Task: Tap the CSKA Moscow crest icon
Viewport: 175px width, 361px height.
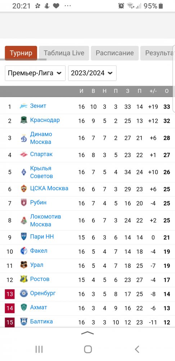Action: pyautogui.click(x=24, y=189)
